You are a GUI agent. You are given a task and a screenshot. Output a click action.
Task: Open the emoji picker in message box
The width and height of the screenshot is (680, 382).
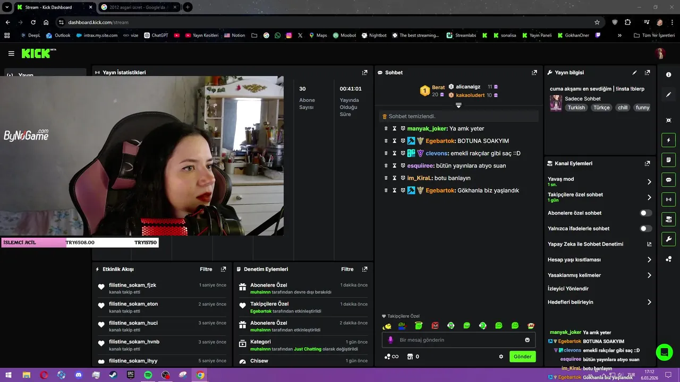tap(527, 340)
